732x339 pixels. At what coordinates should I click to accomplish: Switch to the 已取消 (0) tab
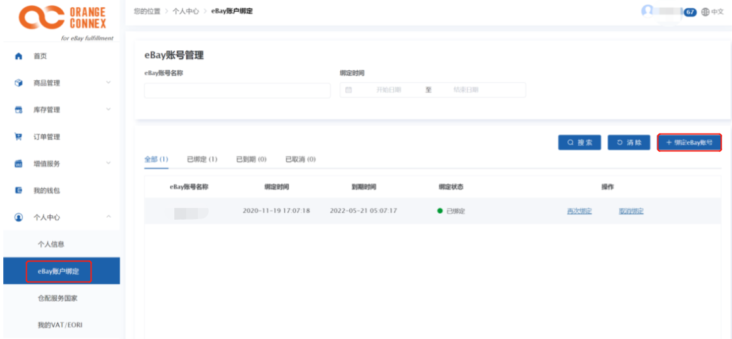point(300,159)
